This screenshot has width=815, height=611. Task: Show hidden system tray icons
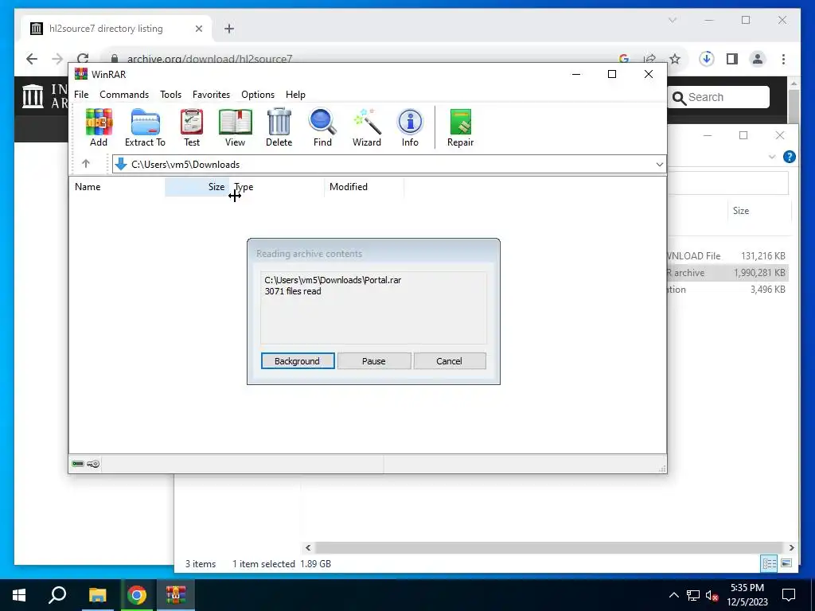pyautogui.click(x=673, y=595)
